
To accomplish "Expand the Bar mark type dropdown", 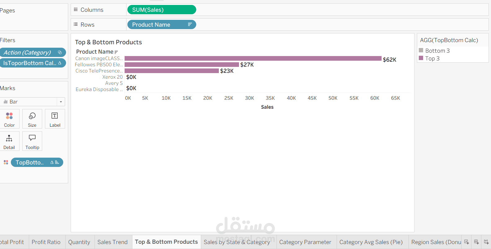I will click(61, 102).
